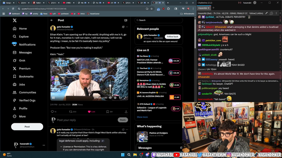Adjust the video volume slider
The height and width of the screenshot is (158, 282).
(x=110, y=89)
